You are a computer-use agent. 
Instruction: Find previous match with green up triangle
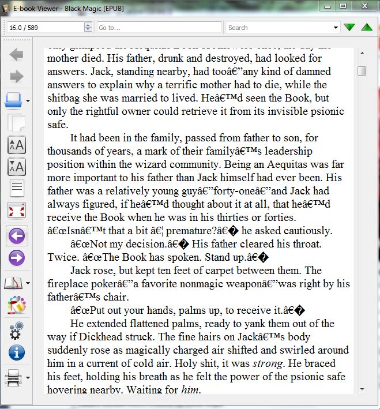(367, 27)
